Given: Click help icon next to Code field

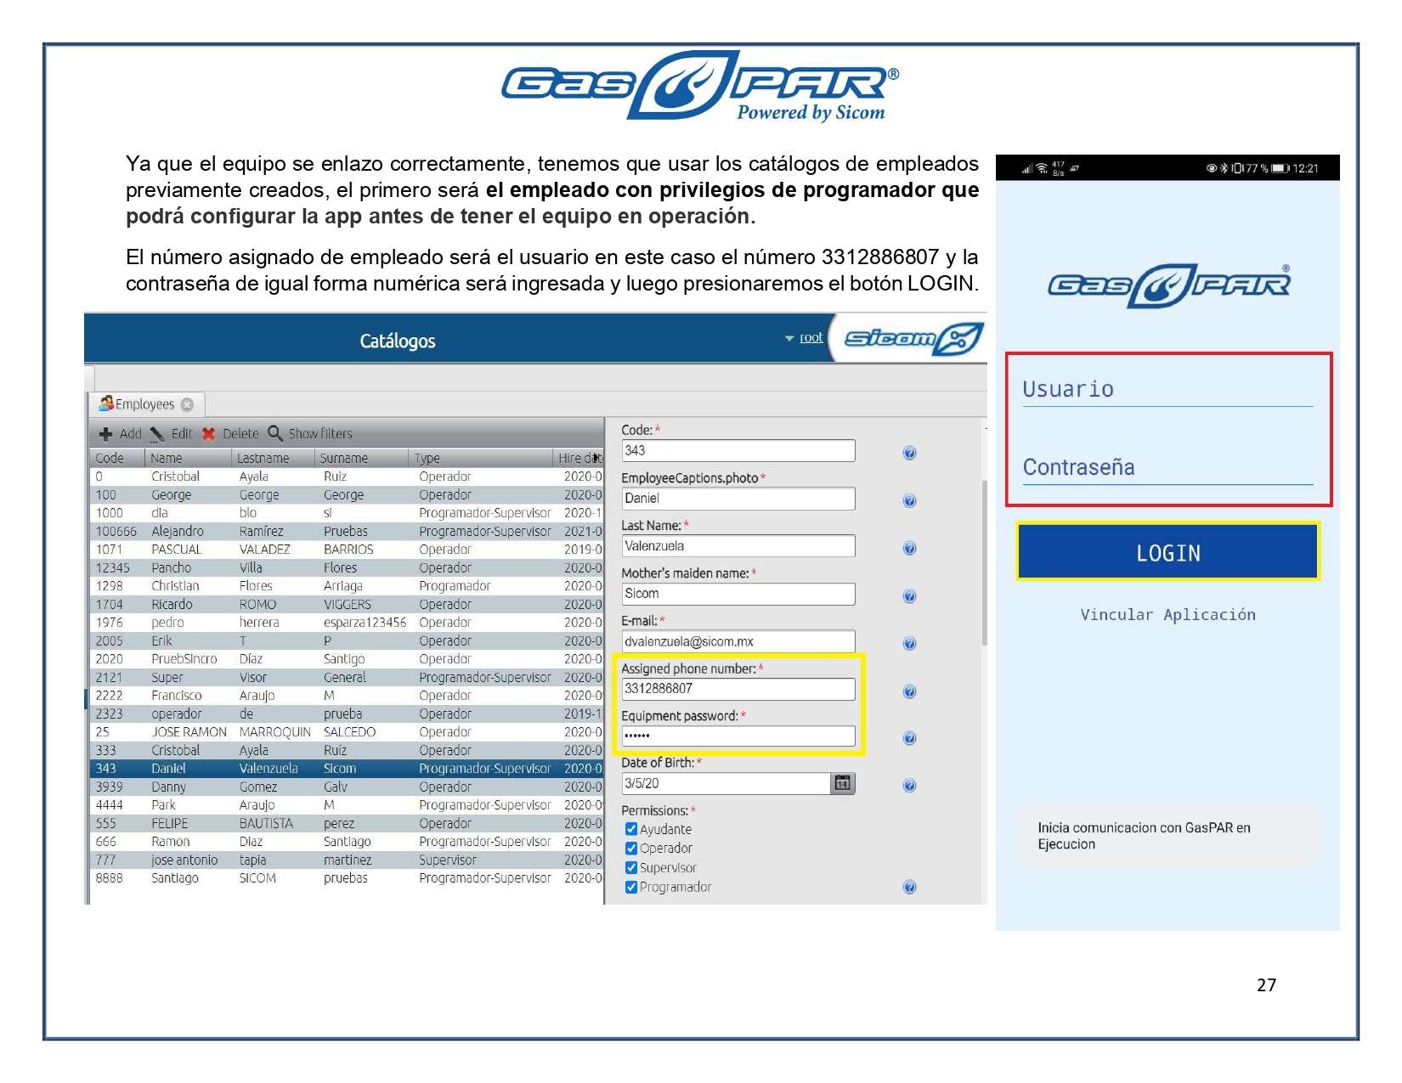Looking at the screenshot, I should [x=909, y=453].
